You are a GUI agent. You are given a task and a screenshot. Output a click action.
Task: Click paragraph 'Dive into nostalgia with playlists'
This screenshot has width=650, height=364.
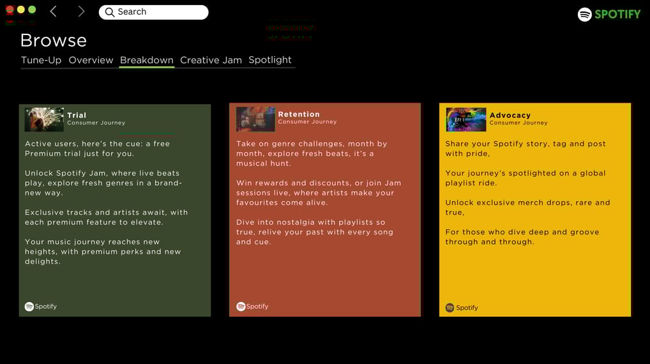tap(315, 232)
